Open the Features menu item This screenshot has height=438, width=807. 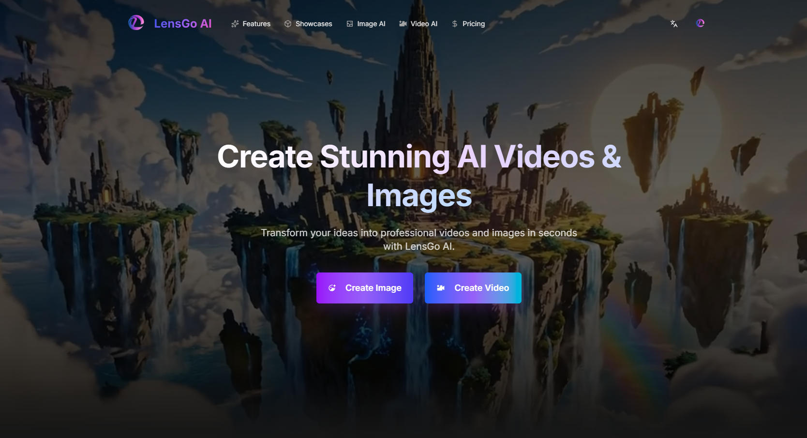coord(256,23)
